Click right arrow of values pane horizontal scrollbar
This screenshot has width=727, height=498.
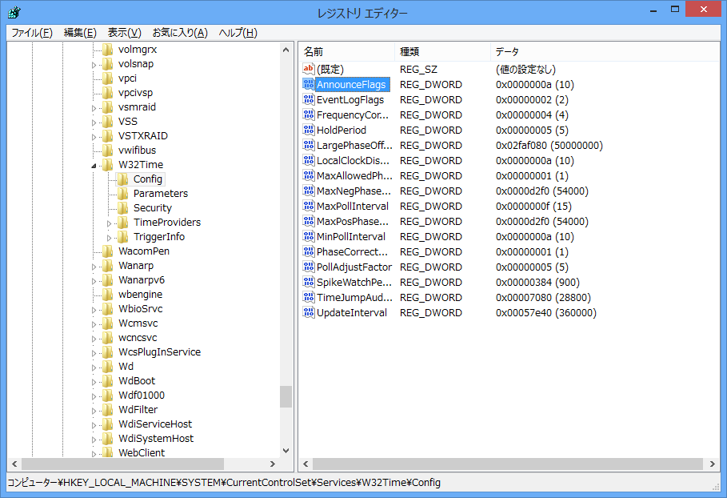[x=714, y=464]
